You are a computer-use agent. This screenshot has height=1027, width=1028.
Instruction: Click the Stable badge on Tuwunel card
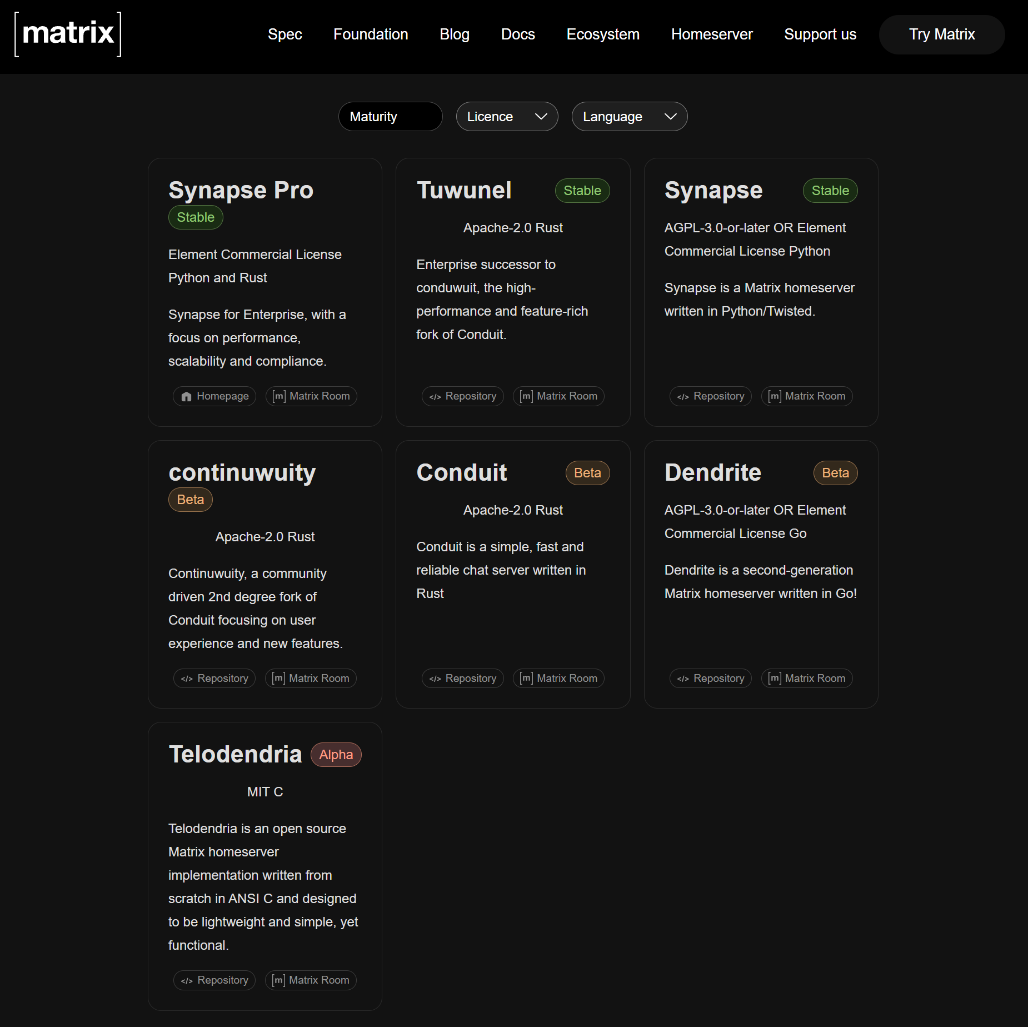pyautogui.click(x=582, y=191)
